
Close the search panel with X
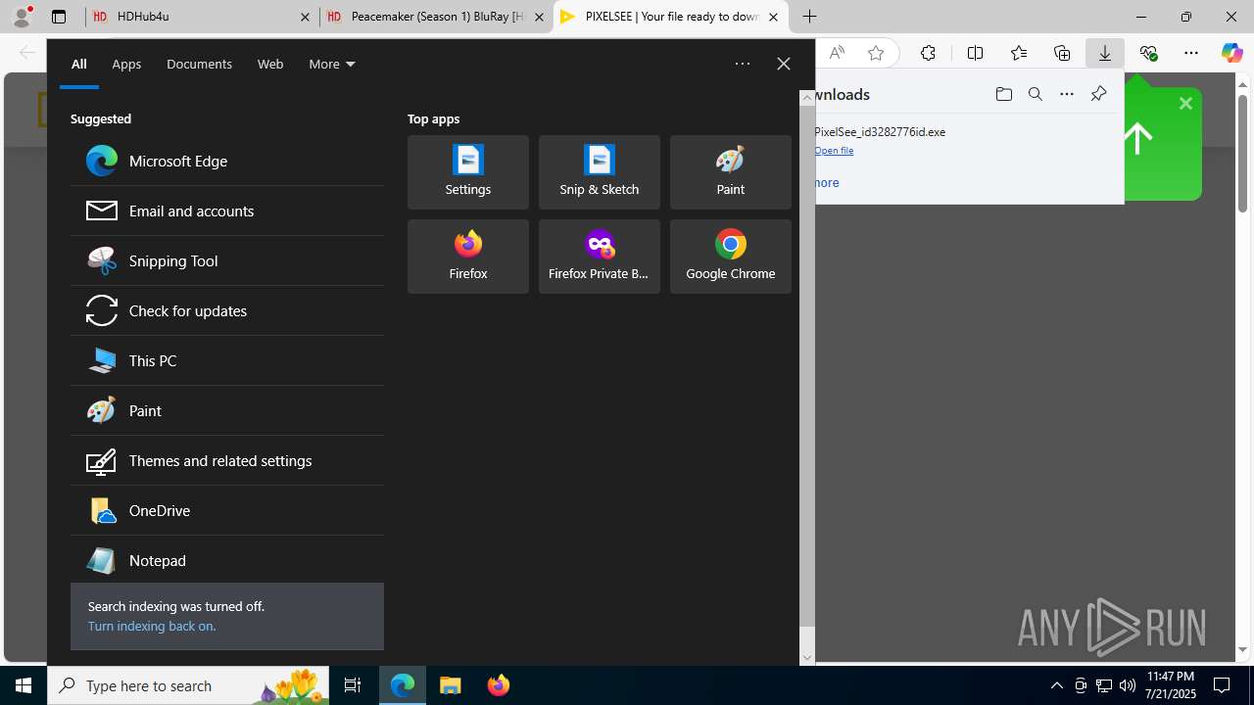click(x=784, y=64)
